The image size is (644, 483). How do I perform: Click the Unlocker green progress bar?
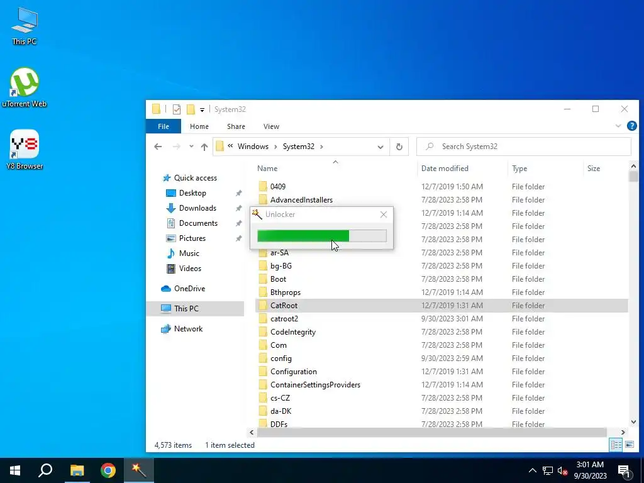[322, 236]
